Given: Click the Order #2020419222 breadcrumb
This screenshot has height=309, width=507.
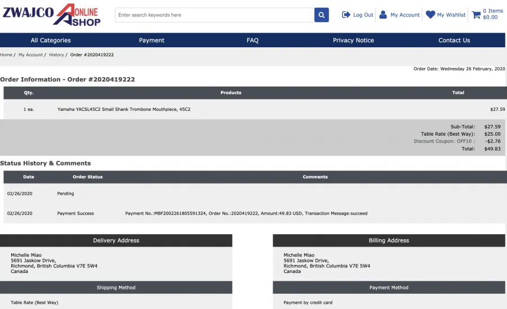Looking at the screenshot, I should [92, 55].
